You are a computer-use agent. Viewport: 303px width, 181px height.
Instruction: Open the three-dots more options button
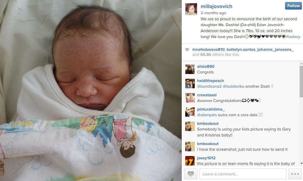click(x=295, y=174)
